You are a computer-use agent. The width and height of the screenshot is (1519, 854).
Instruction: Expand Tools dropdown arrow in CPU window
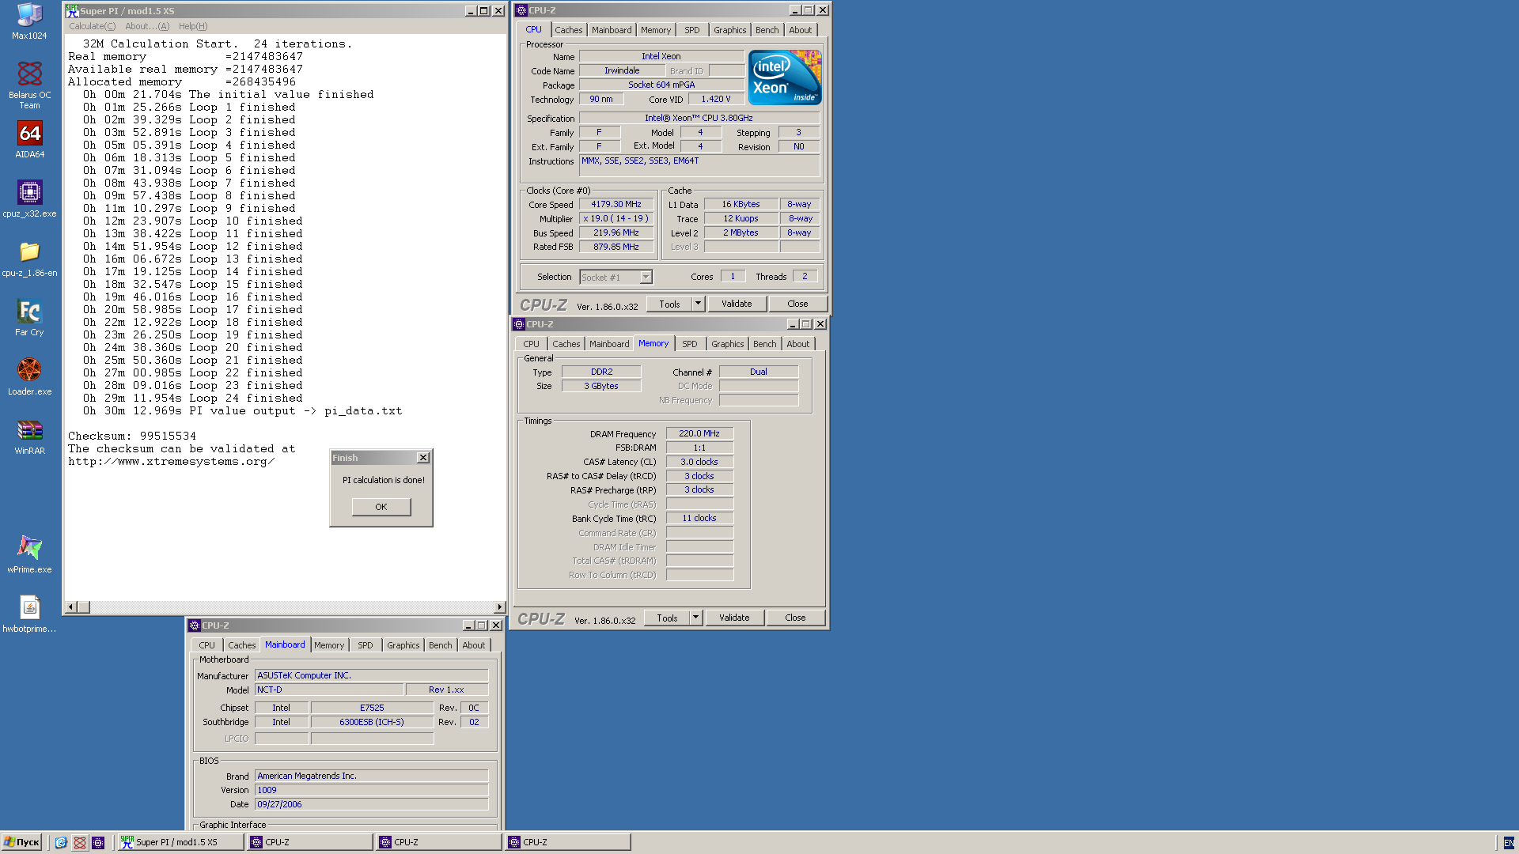698,304
